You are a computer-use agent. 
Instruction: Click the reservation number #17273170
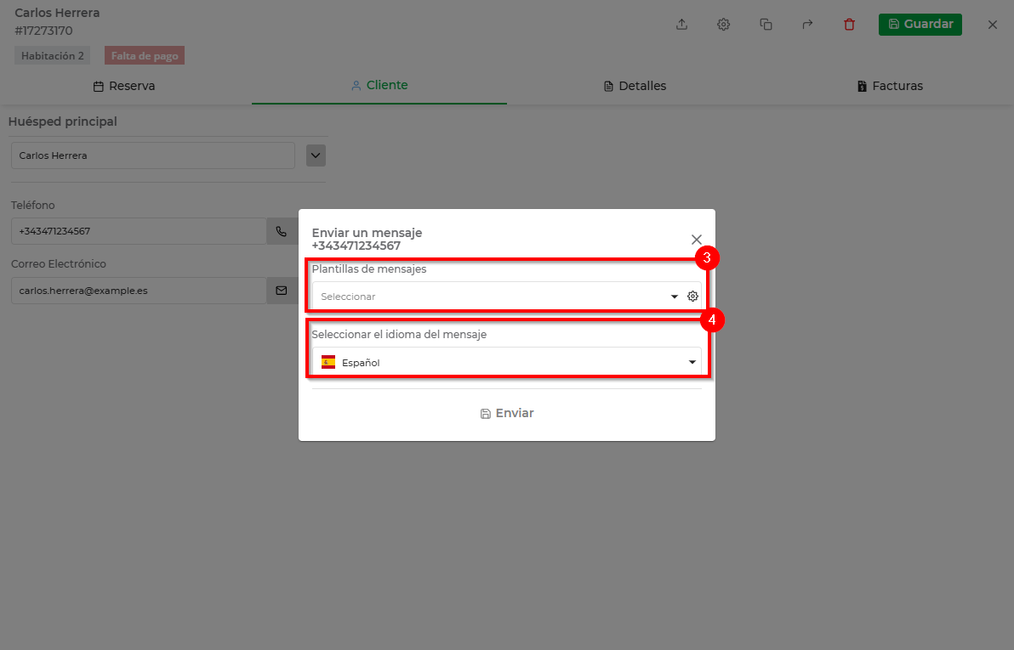pyautogui.click(x=44, y=31)
